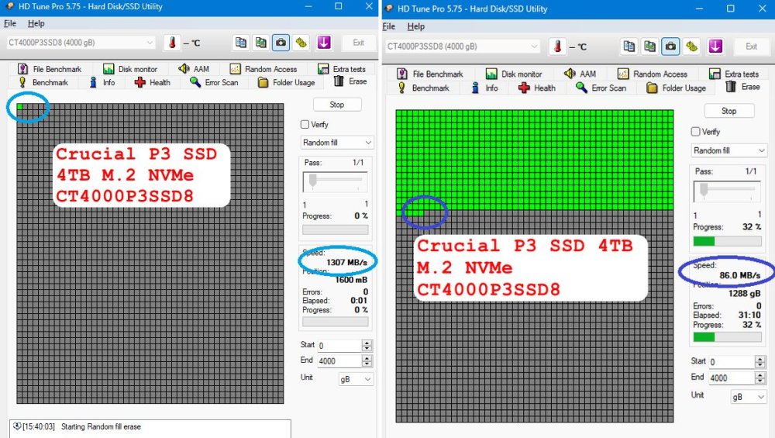Open File Benchmark tab in left window

coord(50,69)
